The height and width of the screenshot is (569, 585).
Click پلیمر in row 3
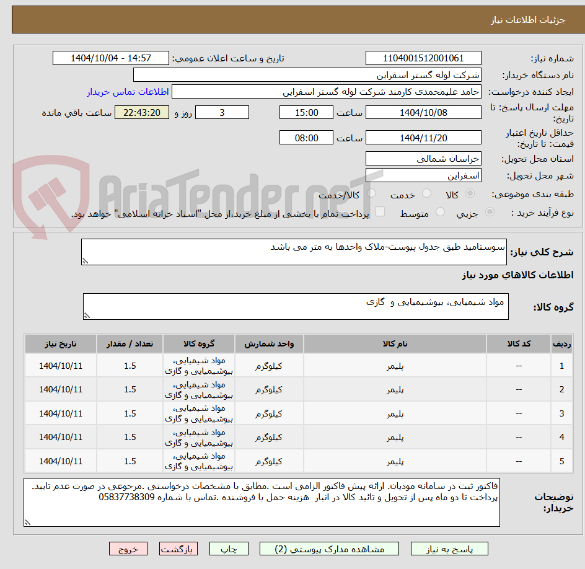395,414
